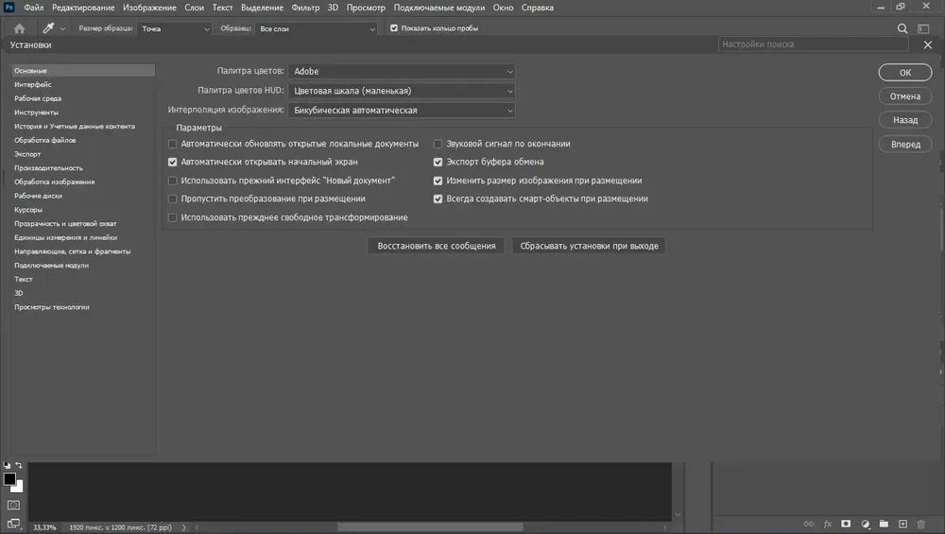The image size is (945, 534).
Task: Open the Подключаемые модули menu
Action: click(439, 8)
